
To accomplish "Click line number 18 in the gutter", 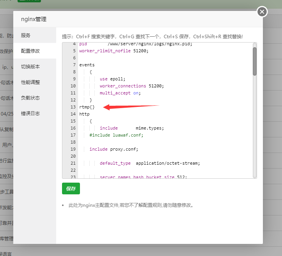I will (x=73, y=142).
